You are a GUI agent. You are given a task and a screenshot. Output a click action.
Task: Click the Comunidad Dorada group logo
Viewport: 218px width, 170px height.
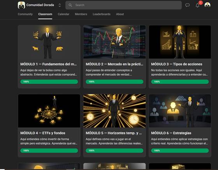tap(21, 5)
